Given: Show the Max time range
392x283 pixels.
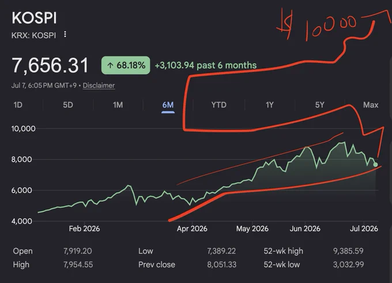Looking at the screenshot, I should [x=371, y=105].
